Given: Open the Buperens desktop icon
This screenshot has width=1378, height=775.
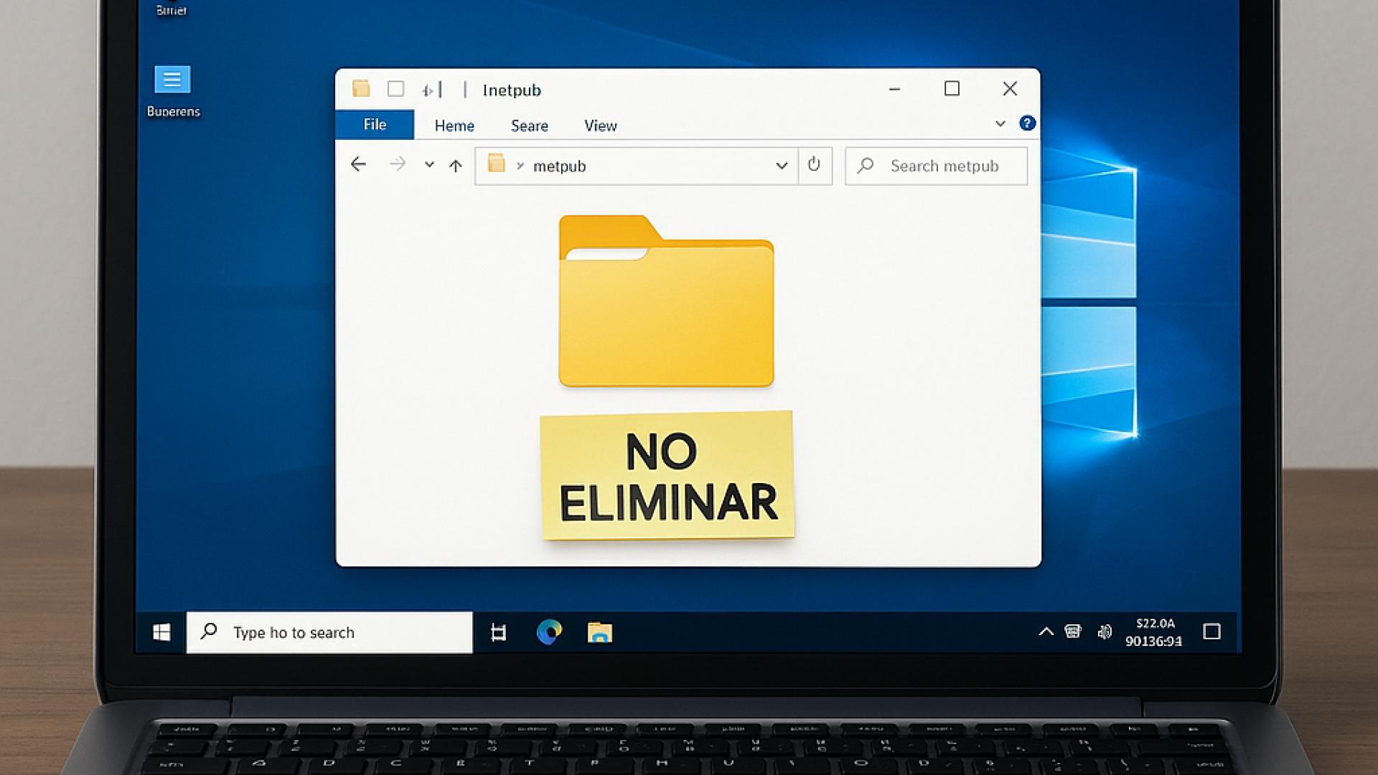Looking at the screenshot, I should 172,80.
